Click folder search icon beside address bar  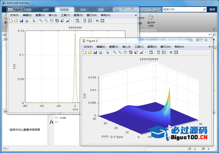[x=214, y=35]
